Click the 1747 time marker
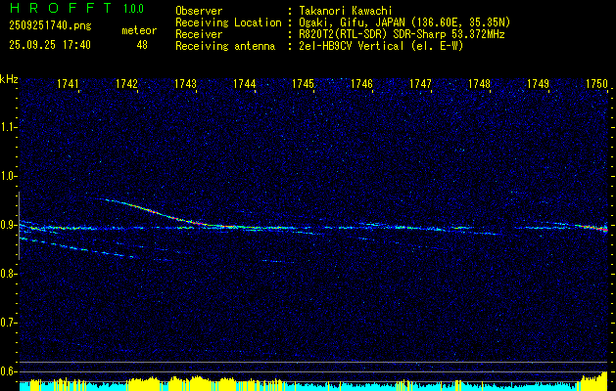 click(421, 84)
